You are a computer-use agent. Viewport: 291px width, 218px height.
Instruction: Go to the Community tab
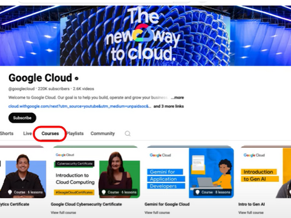pyautogui.click(x=102, y=133)
